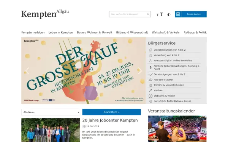The image size is (228, 142).
Task: Click the Veranstaltungskalender heading
Action: click(x=171, y=111)
